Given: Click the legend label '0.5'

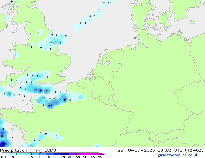Looking at the screenshot, I should pyautogui.click(x=11, y=157).
